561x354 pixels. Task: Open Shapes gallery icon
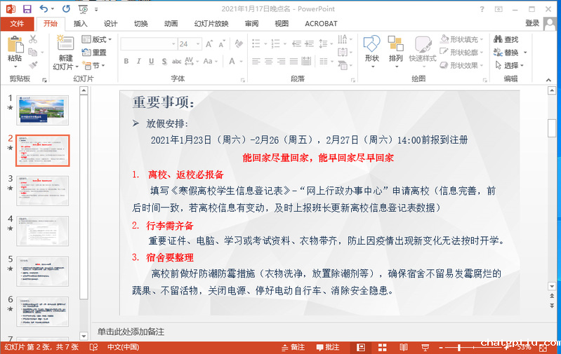tap(371, 43)
